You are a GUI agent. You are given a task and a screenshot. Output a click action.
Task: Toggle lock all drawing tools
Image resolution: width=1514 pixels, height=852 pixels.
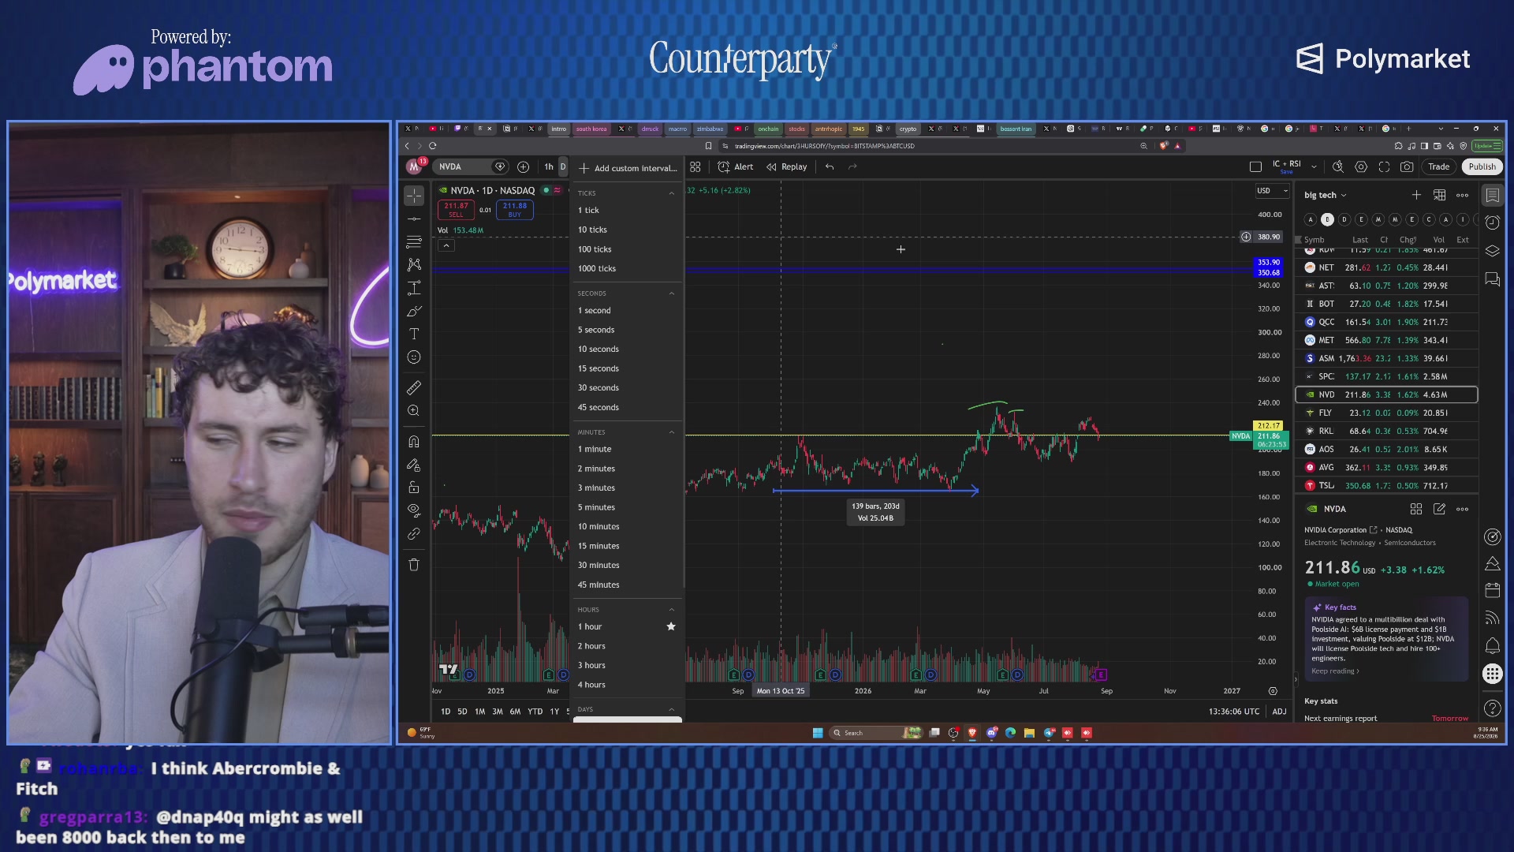[x=414, y=488]
